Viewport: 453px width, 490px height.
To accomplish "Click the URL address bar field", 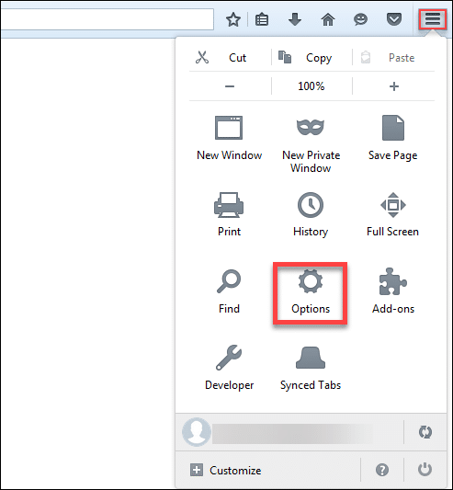I will click(107, 19).
